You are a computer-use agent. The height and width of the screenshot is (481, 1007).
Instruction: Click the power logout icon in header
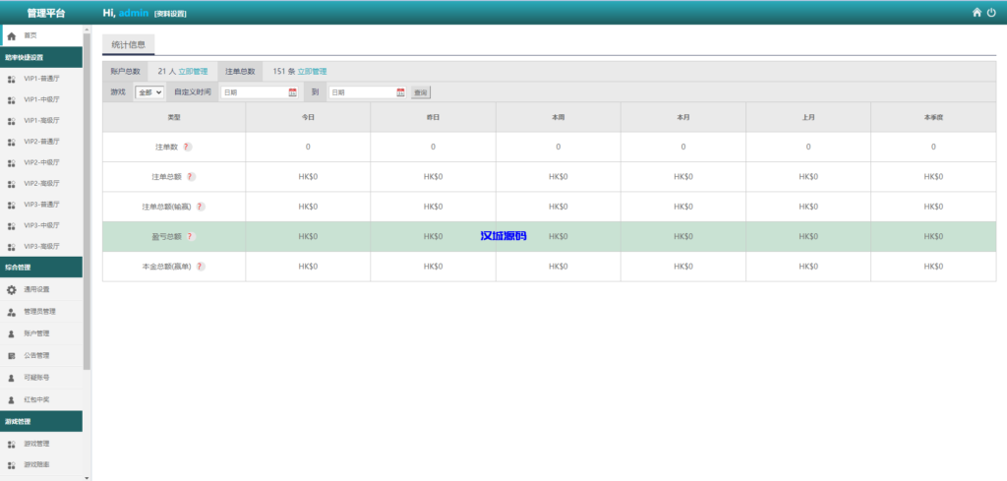pos(991,13)
